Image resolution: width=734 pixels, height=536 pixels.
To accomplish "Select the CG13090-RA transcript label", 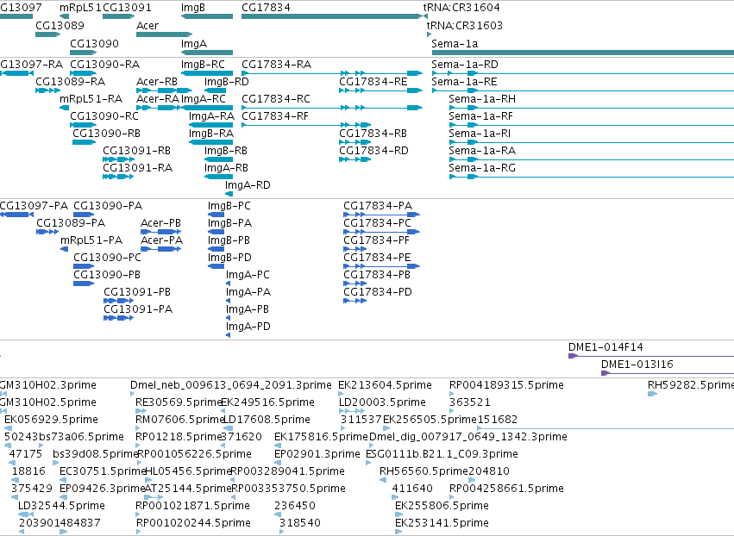I will pos(105,64).
